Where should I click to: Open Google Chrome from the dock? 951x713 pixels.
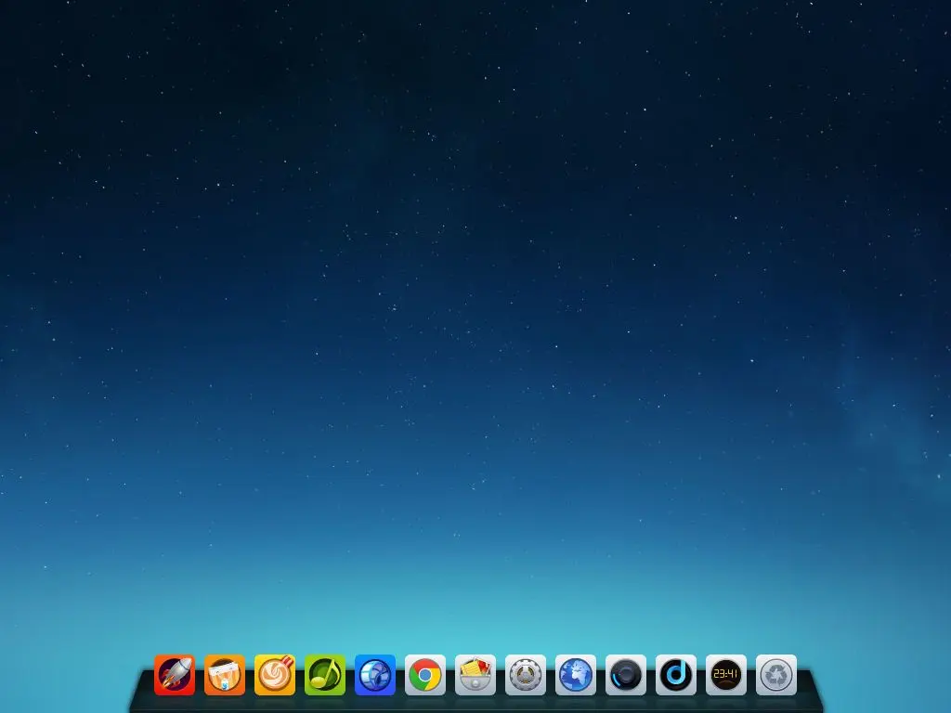425,674
